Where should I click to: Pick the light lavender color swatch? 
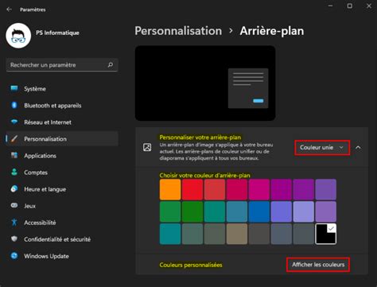click(304, 211)
